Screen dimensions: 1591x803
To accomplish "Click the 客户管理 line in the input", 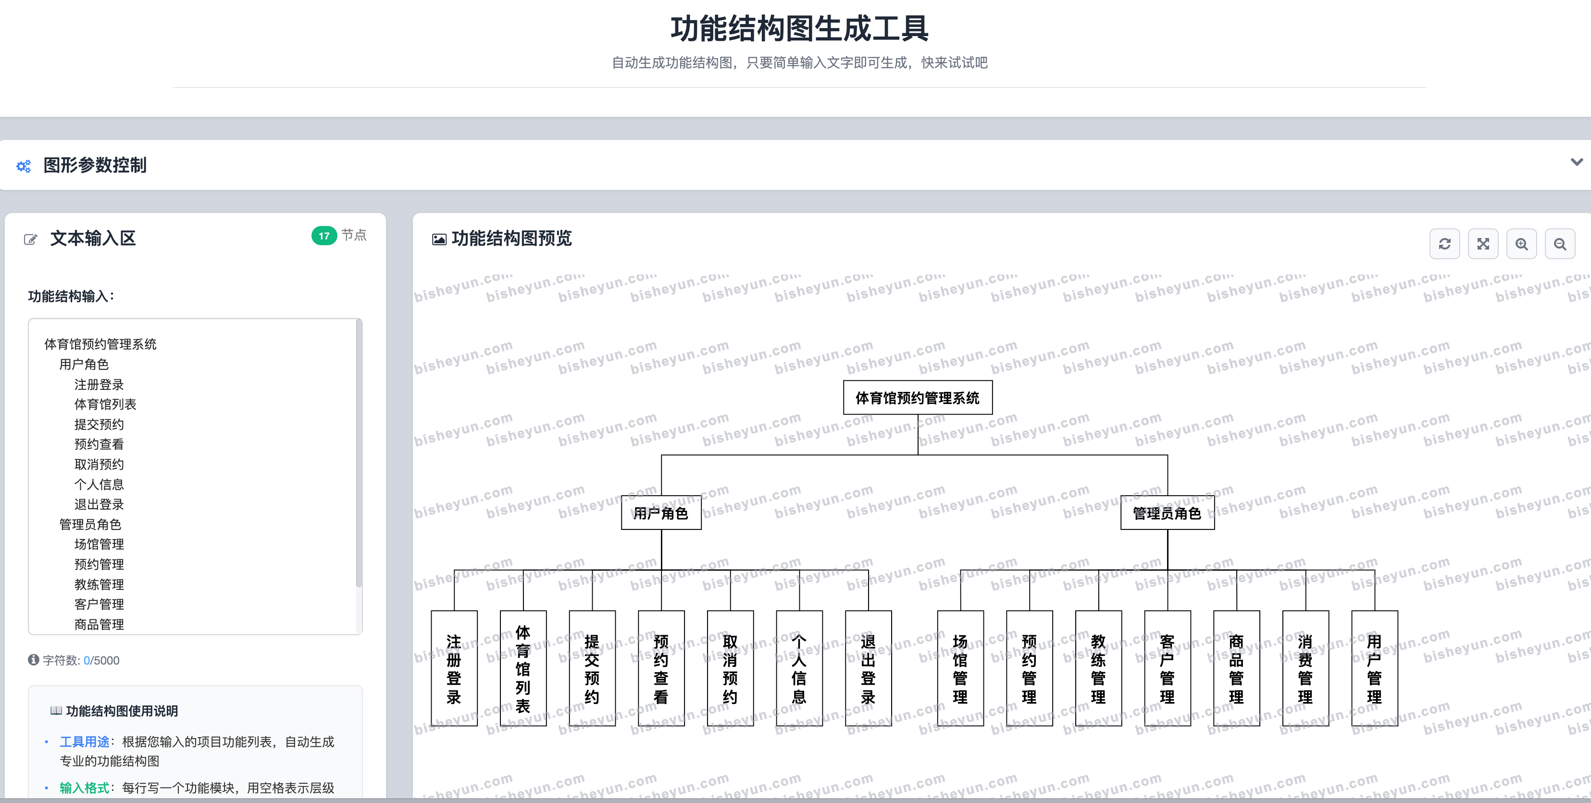I will click(99, 604).
